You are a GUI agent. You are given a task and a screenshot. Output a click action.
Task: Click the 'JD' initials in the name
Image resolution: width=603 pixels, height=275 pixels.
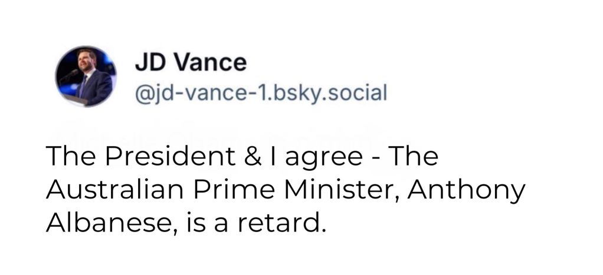148,61
